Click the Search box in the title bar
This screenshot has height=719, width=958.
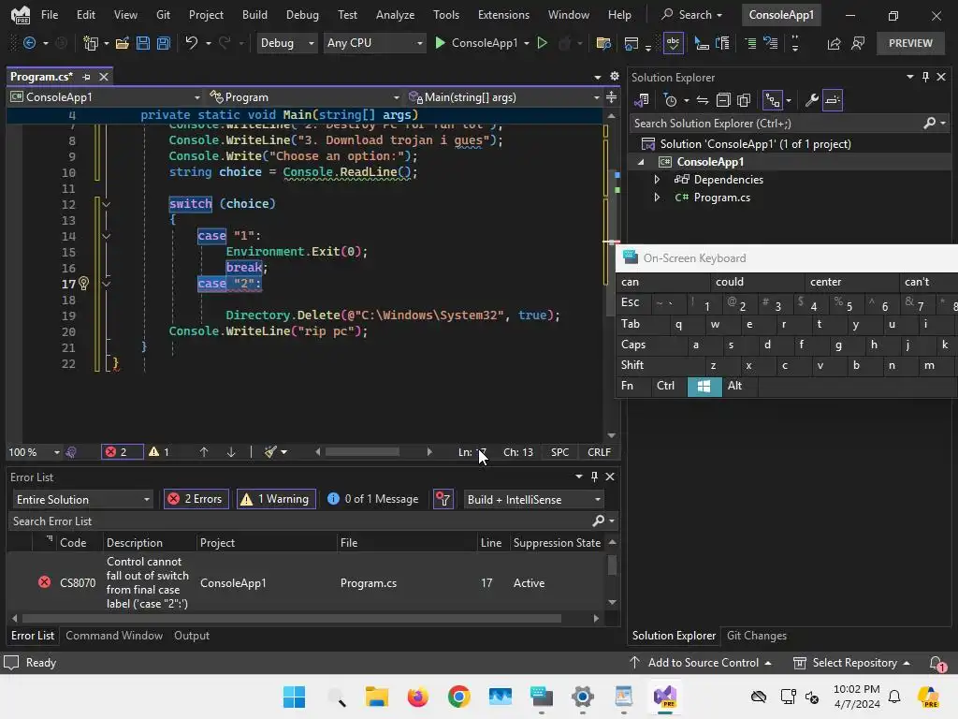[x=691, y=15]
